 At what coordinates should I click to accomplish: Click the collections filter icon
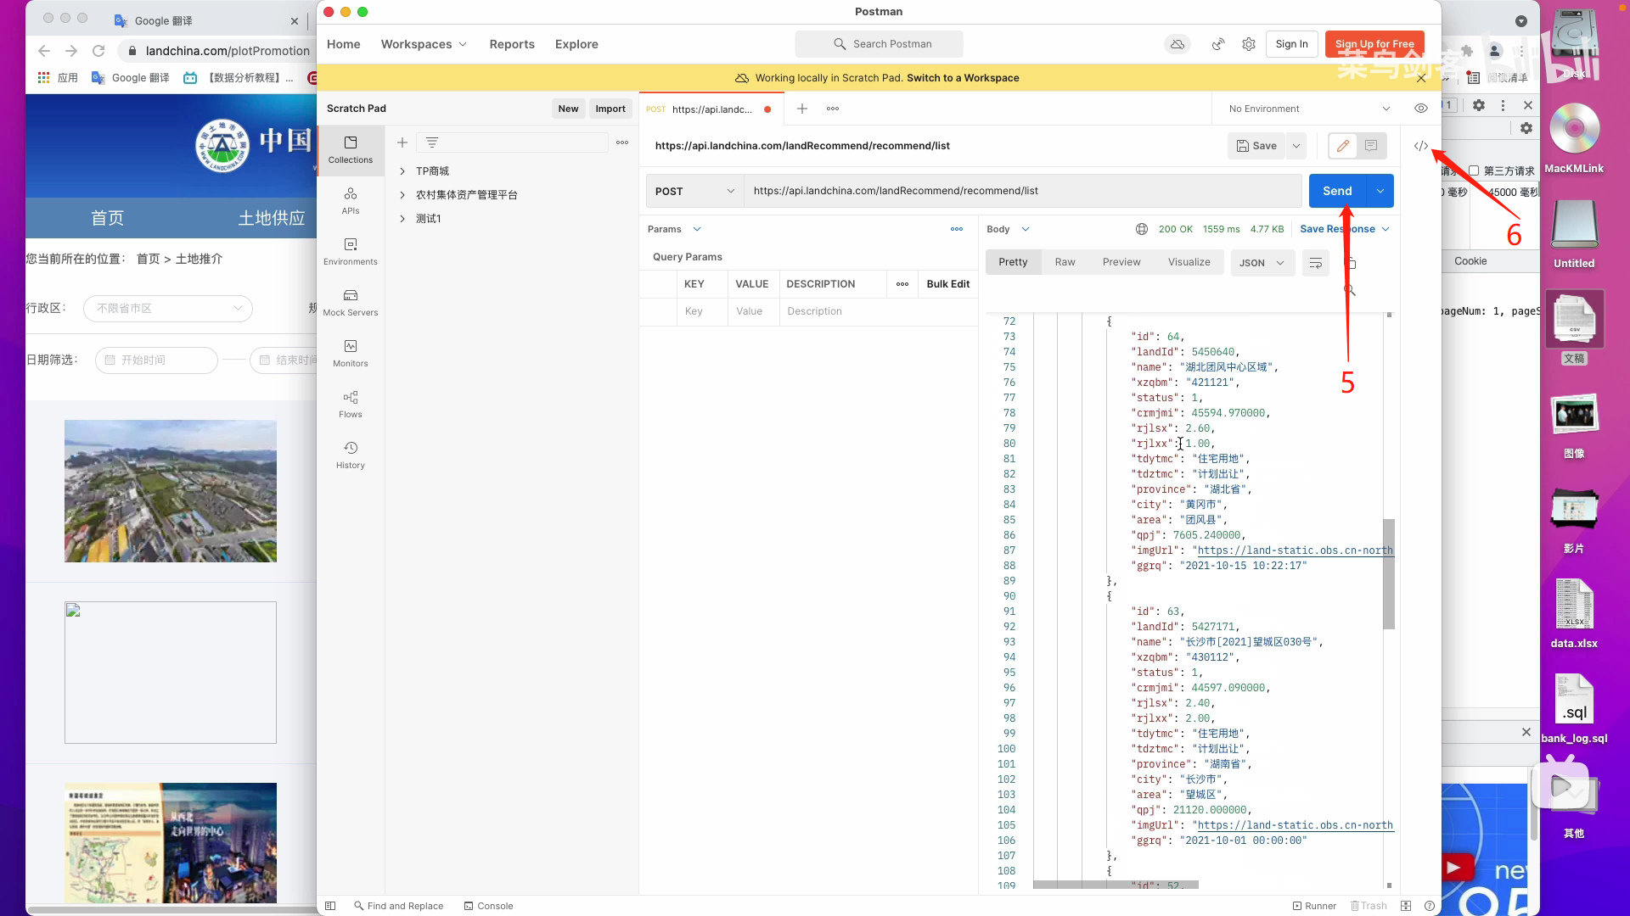(432, 142)
